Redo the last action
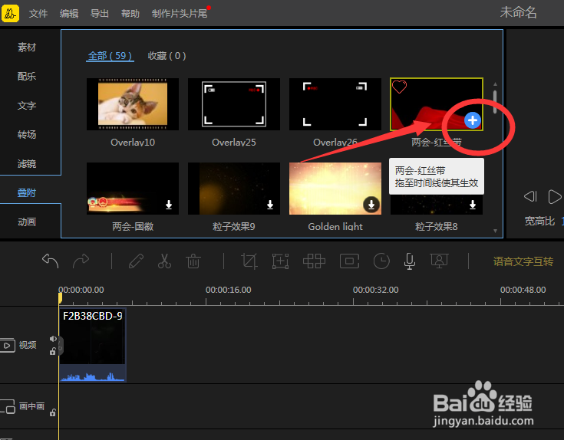 pos(81,261)
